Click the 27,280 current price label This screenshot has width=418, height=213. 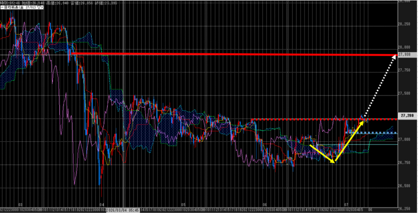pyautogui.click(x=407, y=116)
